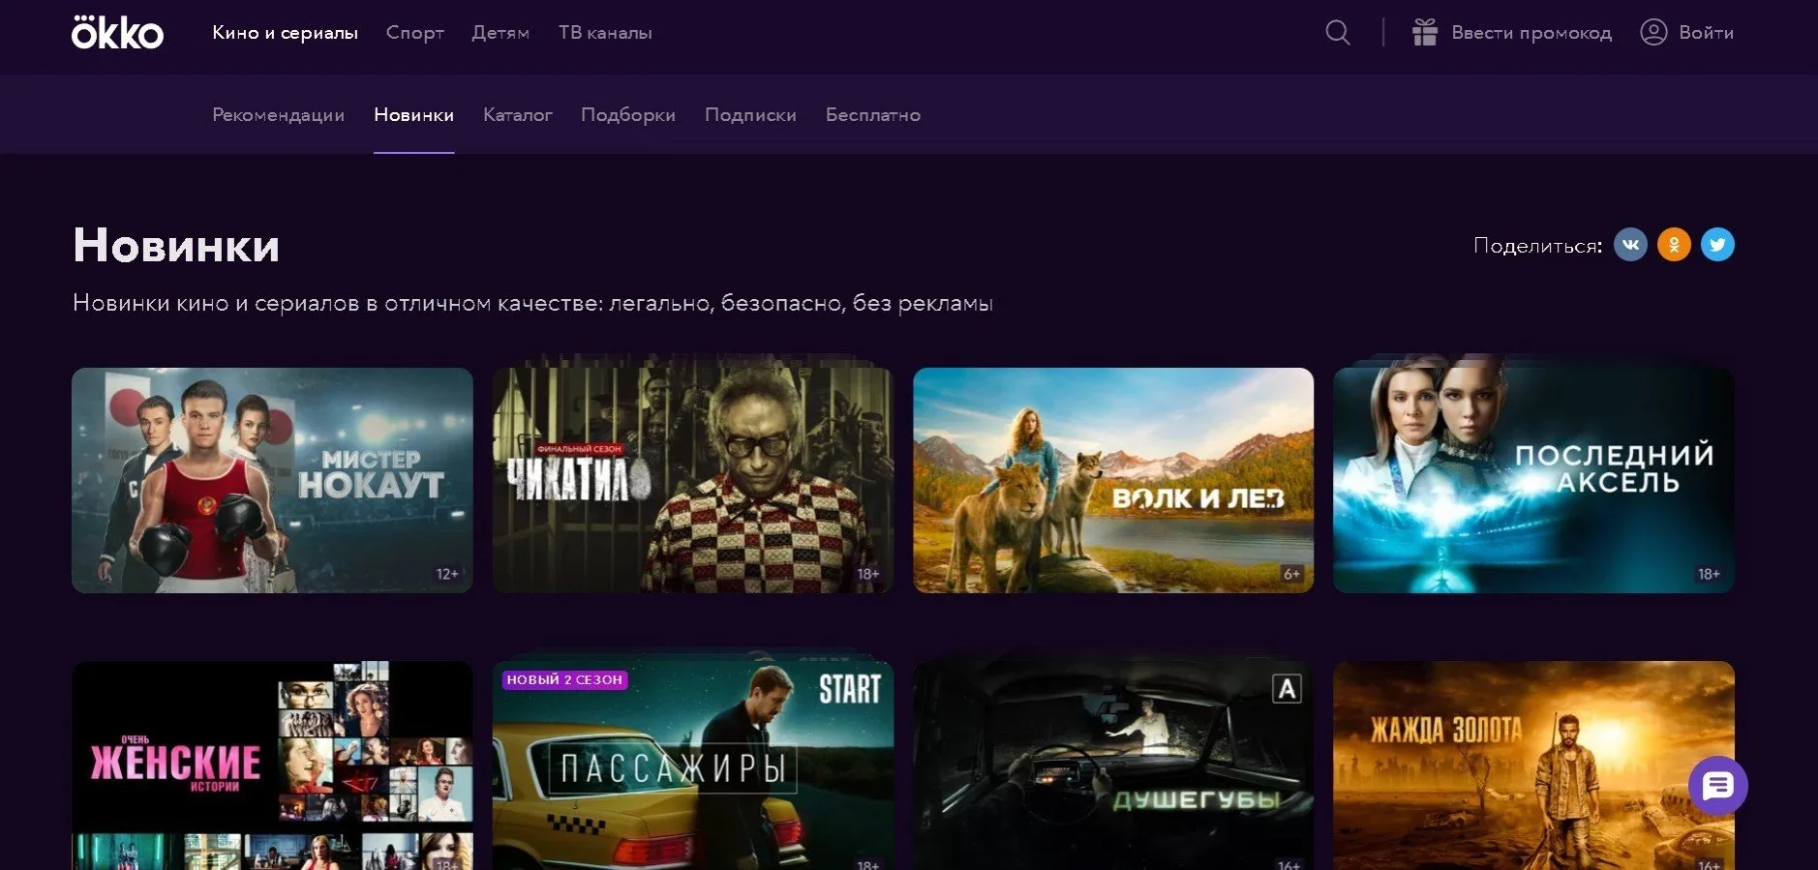Select the Кино и сериалы menu item
The width and height of the screenshot is (1818, 870).
(x=285, y=33)
